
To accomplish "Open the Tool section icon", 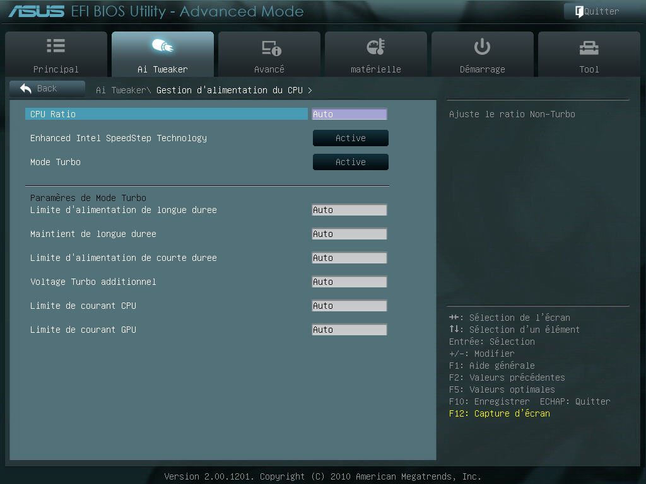I will [x=589, y=45].
